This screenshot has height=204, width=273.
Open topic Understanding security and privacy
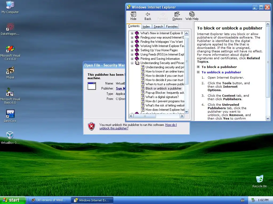tap(165, 67)
